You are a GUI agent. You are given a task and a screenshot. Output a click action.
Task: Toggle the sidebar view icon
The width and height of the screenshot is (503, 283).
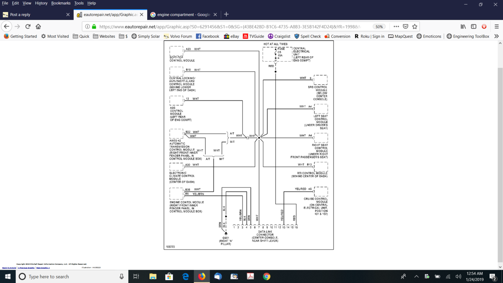(474, 26)
